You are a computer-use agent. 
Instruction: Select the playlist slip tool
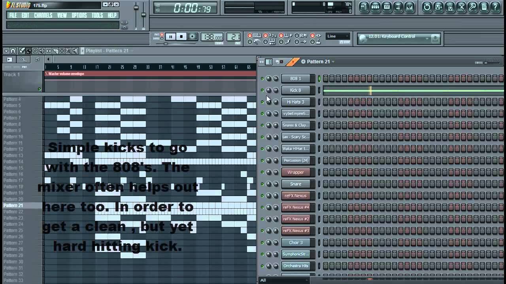49,51
